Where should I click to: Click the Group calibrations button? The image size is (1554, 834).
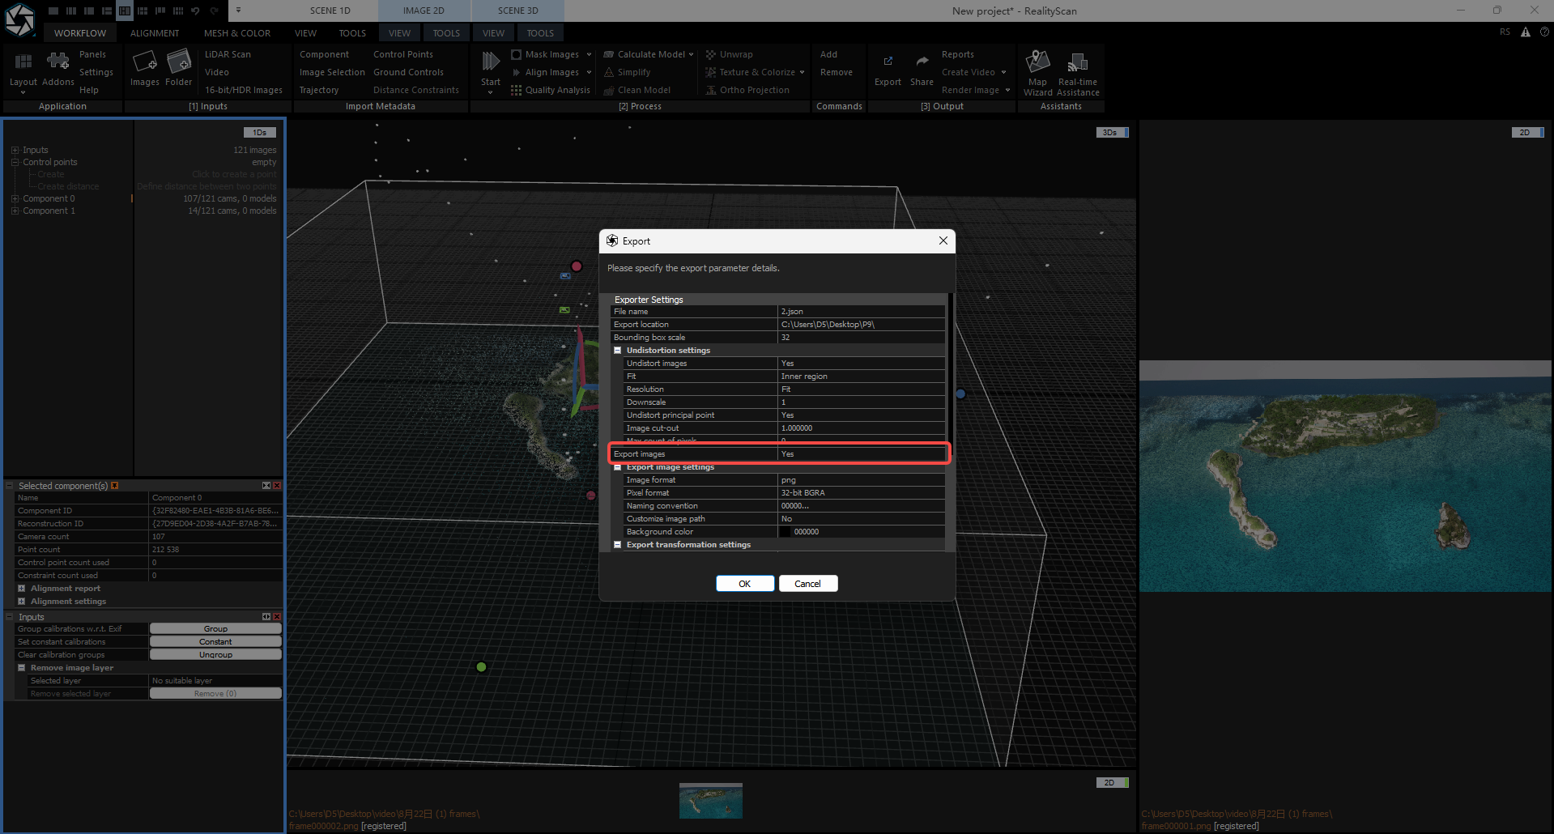[x=215, y=629]
